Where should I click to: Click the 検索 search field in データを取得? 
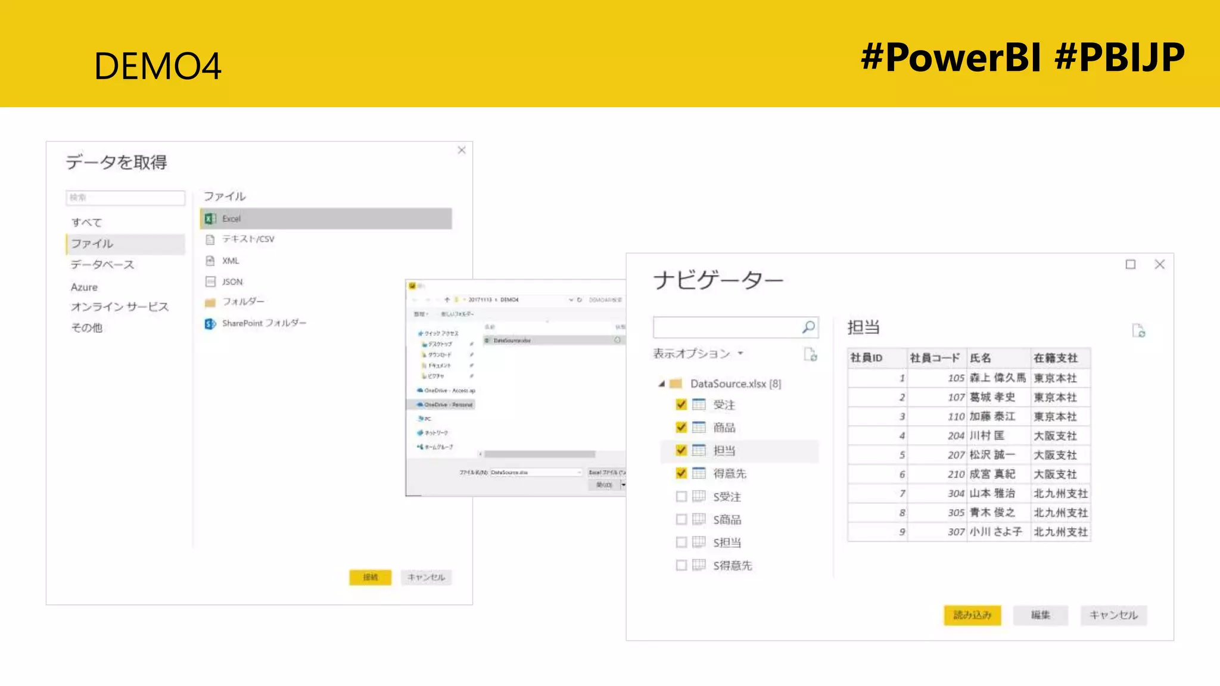click(125, 198)
